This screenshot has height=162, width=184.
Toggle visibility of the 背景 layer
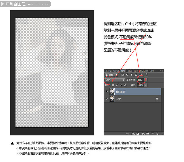click(x=107, y=99)
